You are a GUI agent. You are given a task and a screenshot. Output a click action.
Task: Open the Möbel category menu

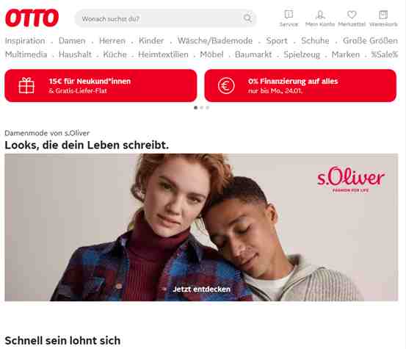click(211, 54)
